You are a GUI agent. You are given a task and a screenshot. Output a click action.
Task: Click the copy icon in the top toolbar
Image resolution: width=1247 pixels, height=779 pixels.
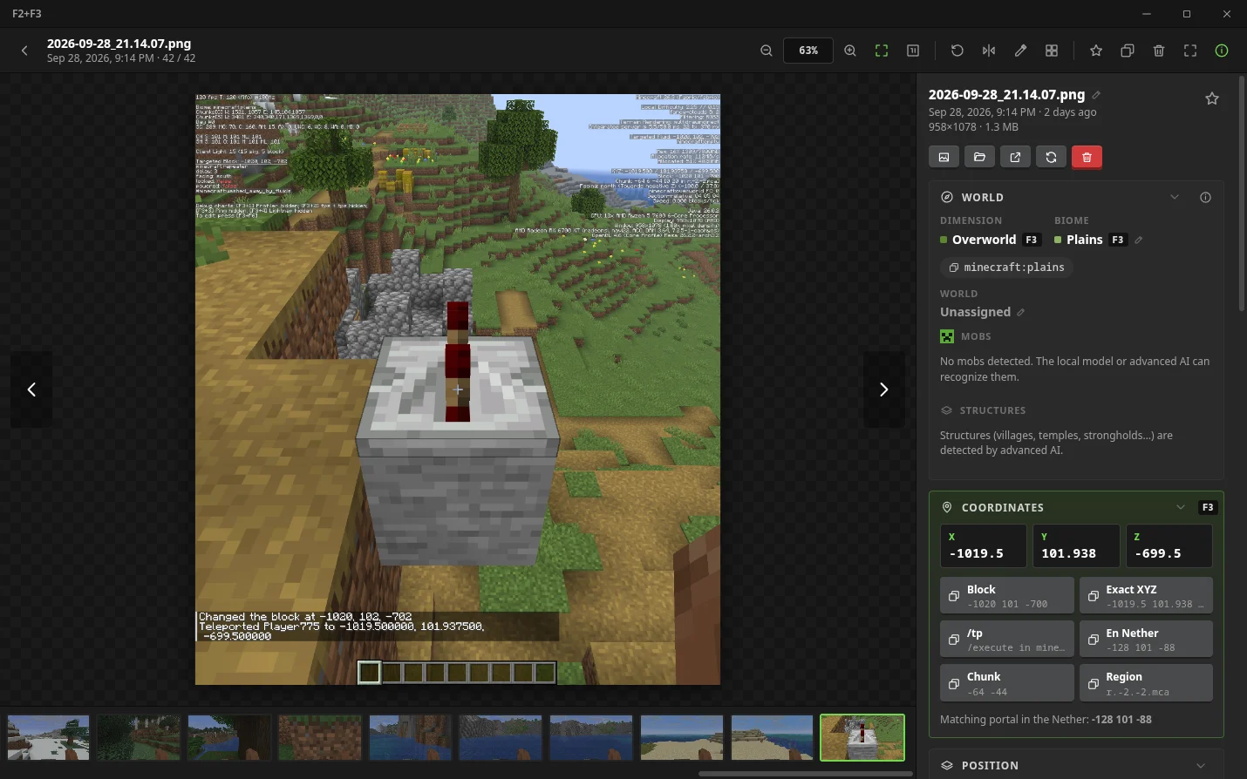click(x=1127, y=51)
